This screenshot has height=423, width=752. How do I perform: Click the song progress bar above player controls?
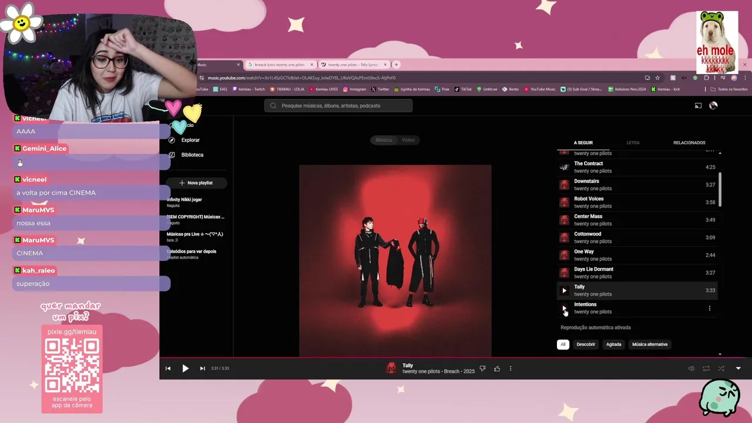point(455,358)
